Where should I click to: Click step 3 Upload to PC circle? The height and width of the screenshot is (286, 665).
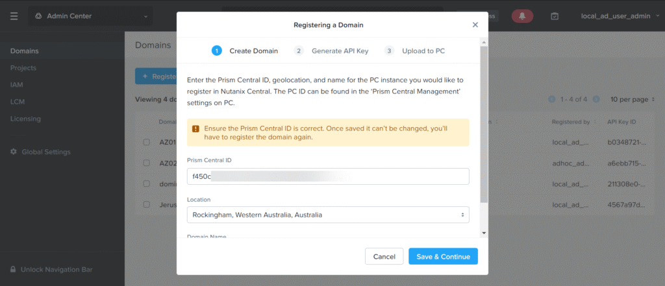(389, 51)
